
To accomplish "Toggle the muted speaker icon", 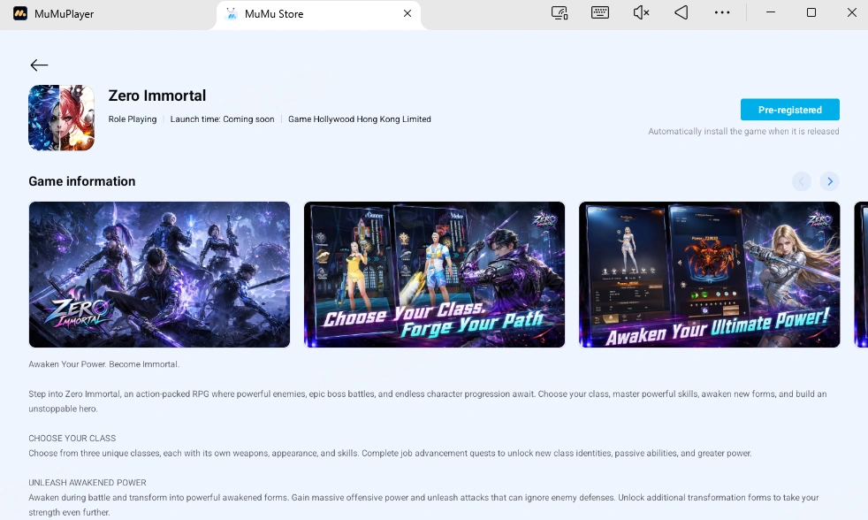I will point(641,12).
